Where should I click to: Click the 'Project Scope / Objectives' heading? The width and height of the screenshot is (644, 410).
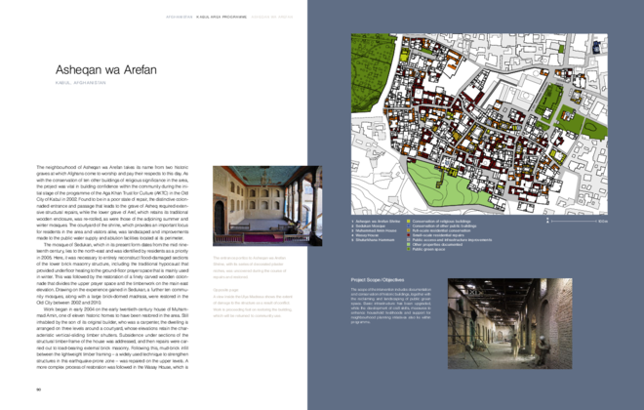(x=378, y=280)
